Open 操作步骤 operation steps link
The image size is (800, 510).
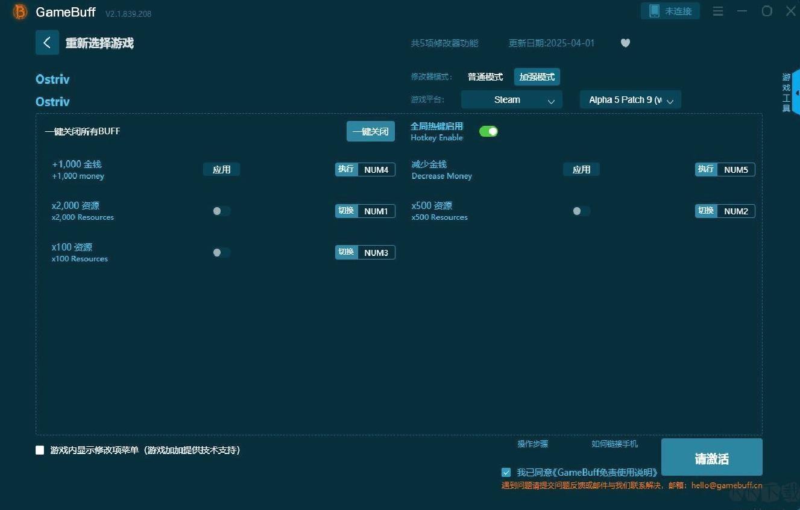point(533,444)
